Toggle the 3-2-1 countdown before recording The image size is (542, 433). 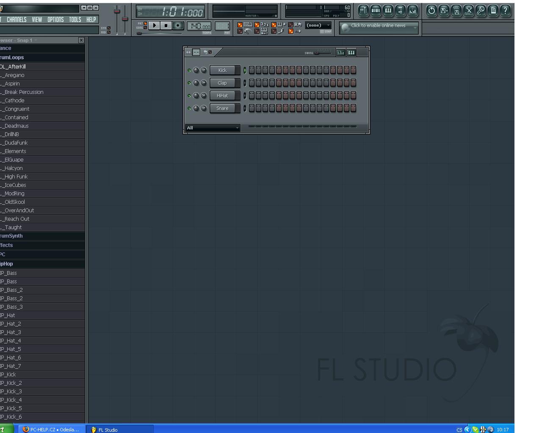257,25
